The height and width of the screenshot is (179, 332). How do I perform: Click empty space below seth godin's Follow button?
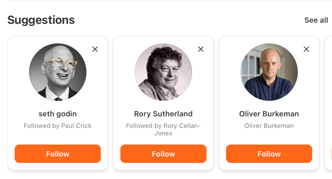(x=58, y=166)
